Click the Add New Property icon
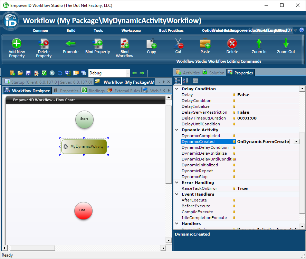 point(17,44)
